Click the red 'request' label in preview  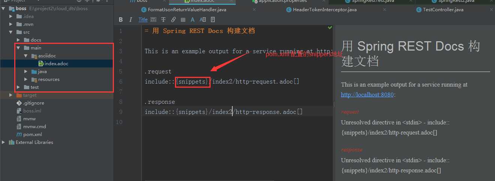350,112
